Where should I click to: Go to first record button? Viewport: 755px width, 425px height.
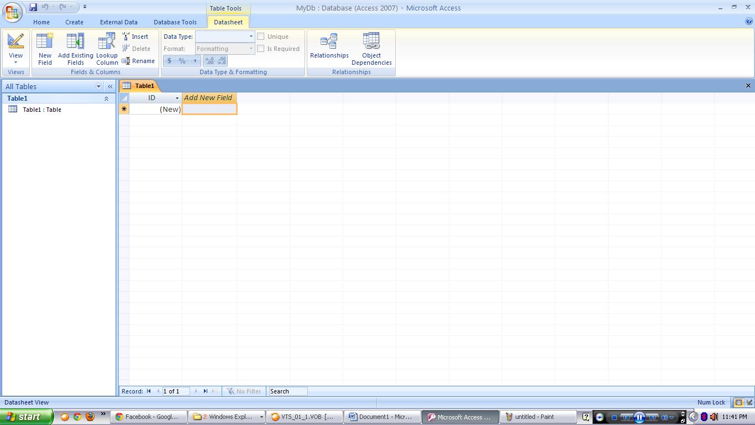click(149, 391)
